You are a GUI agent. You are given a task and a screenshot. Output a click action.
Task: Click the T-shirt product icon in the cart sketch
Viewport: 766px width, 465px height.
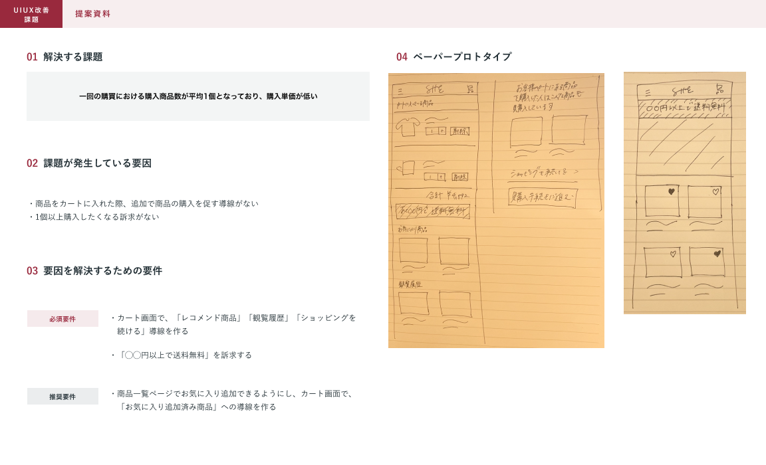click(x=406, y=126)
